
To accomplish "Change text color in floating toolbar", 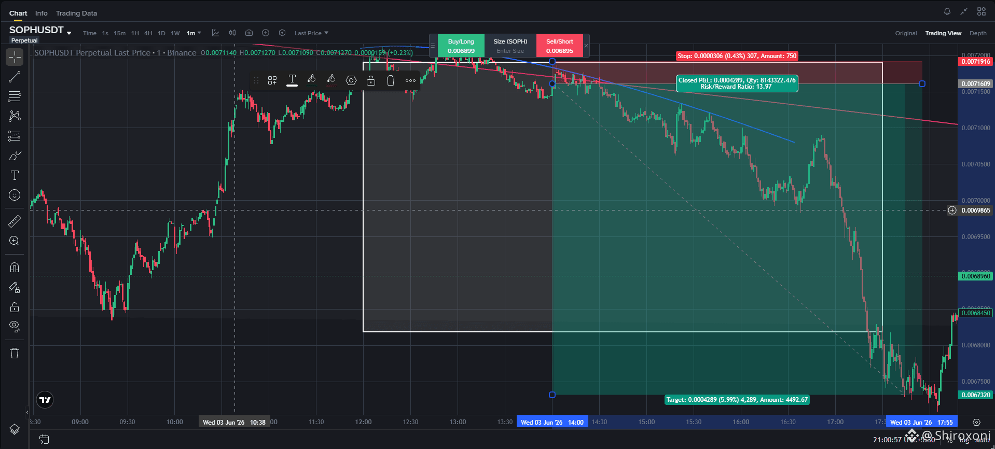I will click(x=292, y=80).
